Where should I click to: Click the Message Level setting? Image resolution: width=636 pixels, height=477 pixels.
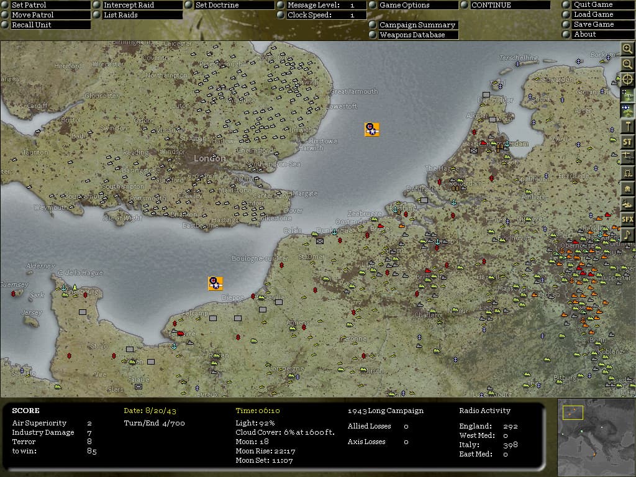pos(326,5)
